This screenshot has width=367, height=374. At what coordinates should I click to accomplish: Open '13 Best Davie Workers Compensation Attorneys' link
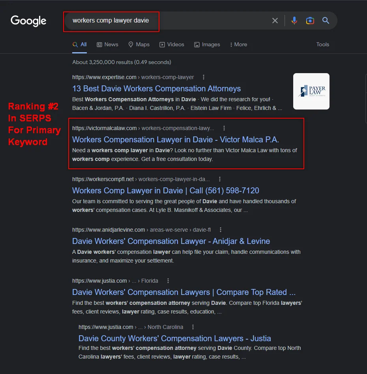click(x=157, y=89)
